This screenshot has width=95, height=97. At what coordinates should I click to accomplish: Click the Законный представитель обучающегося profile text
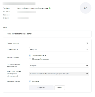33,8
